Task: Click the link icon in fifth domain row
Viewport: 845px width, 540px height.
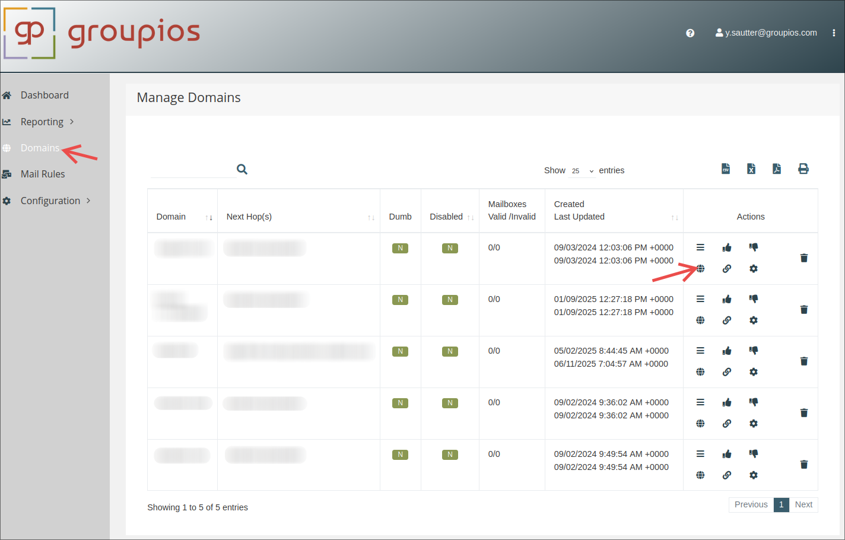Action: pyautogui.click(x=726, y=475)
